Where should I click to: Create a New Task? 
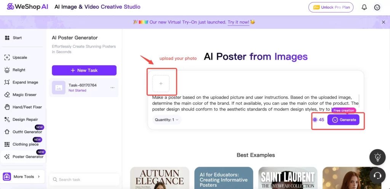click(84, 70)
